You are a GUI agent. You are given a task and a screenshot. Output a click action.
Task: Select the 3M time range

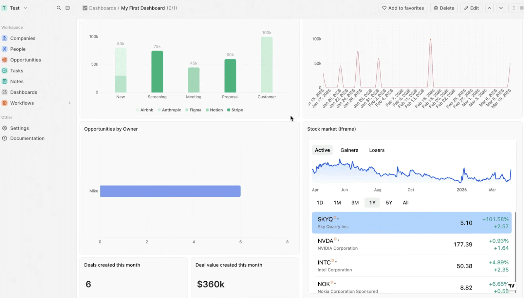click(x=355, y=203)
